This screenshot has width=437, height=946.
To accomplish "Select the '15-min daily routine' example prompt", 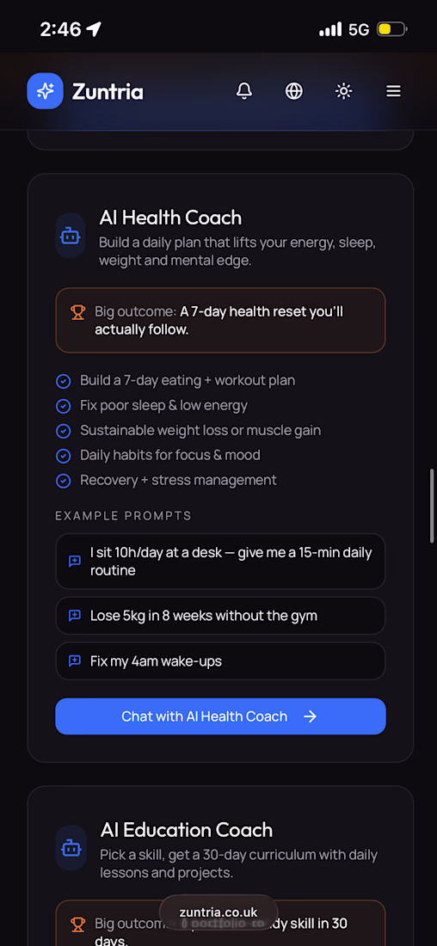I will (x=220, y=561).
